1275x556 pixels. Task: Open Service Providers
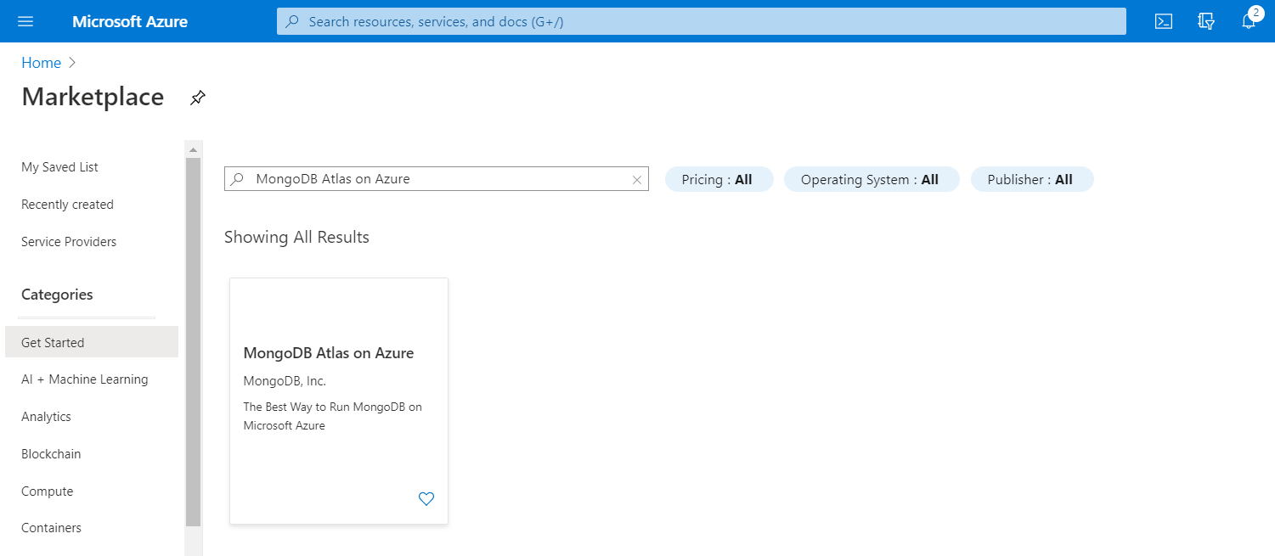[x=69, y=242]
